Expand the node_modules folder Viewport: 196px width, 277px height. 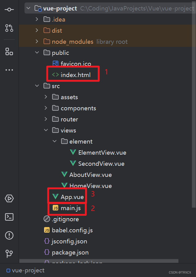point(37,42)
